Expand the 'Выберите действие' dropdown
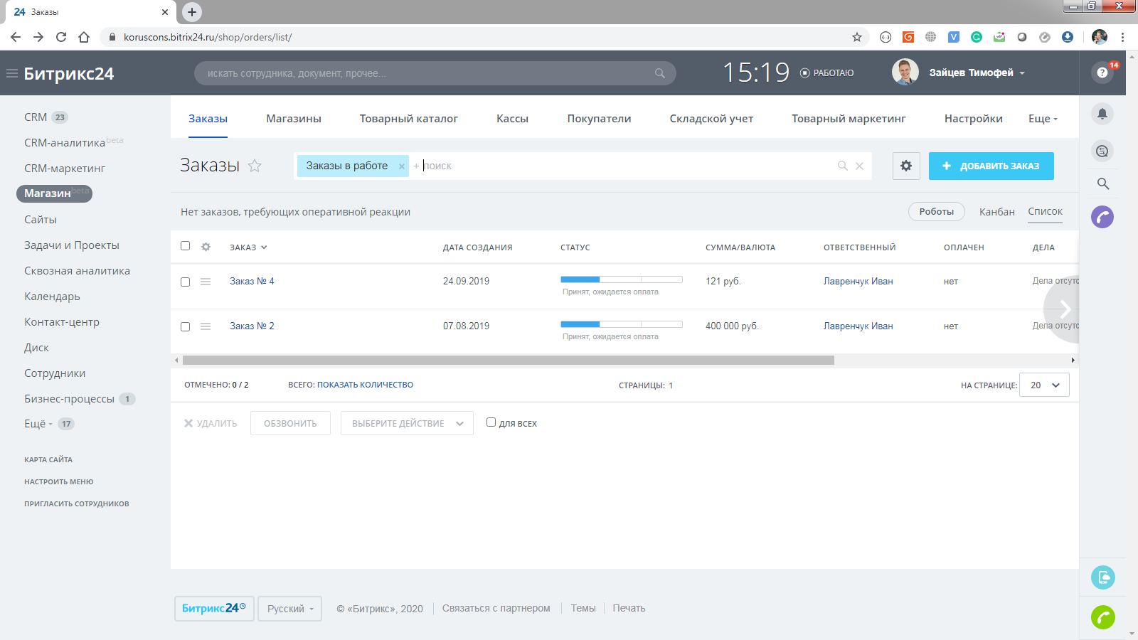This screenshot has height=640, width=1138. (x=407, y=423)
